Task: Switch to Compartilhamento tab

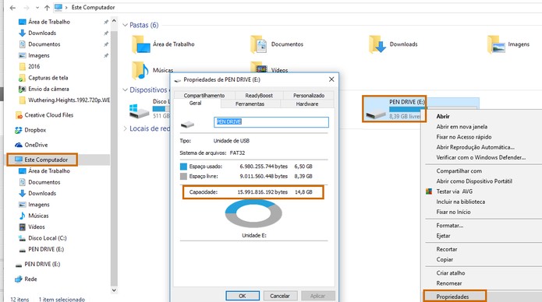Action: point(204,96)
